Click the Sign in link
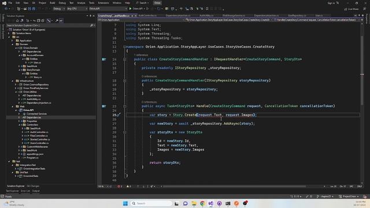The width and height of the screenshot is (370, 208). tap(331, 3)
